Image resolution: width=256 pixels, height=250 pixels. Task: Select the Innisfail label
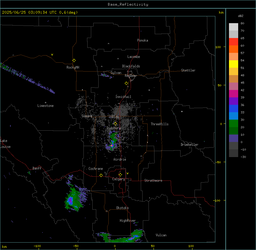click(x=123, y=97)
